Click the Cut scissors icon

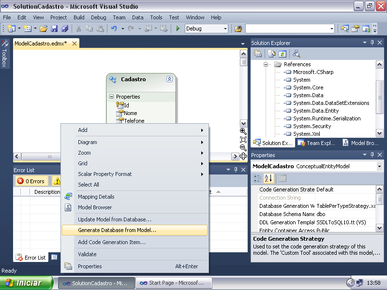click(x=78, y=29)
